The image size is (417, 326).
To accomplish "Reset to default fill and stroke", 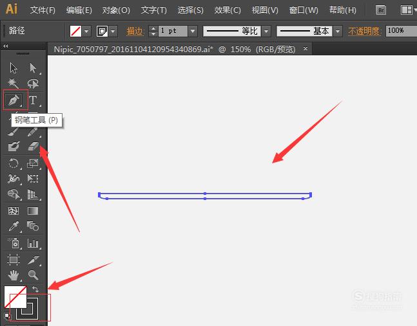I will (7, 316).
